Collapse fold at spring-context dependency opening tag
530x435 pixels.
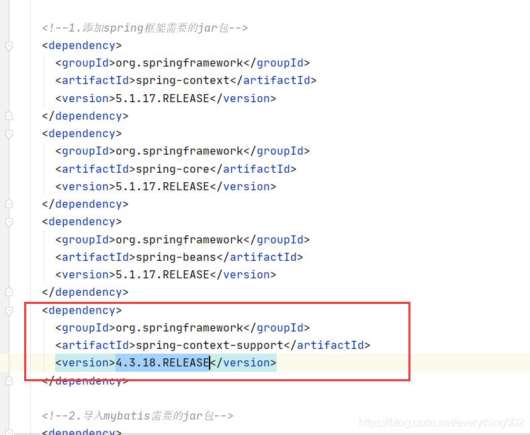[x=9, y=46]
